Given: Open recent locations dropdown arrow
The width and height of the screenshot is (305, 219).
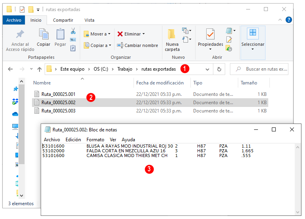Looking at the screenshot, I should point(31,69).
